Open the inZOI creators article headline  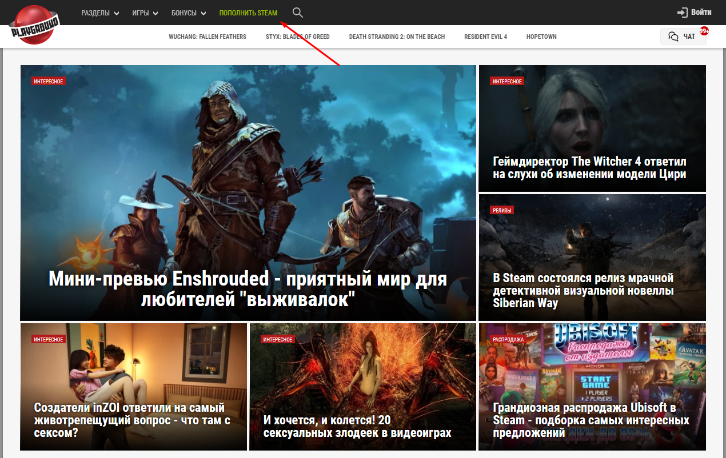(x=132, y=420)
